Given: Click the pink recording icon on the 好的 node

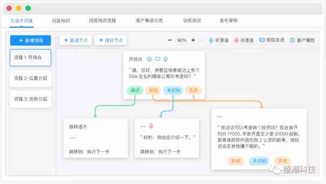Looking at the screenshot, I should 151,126.
